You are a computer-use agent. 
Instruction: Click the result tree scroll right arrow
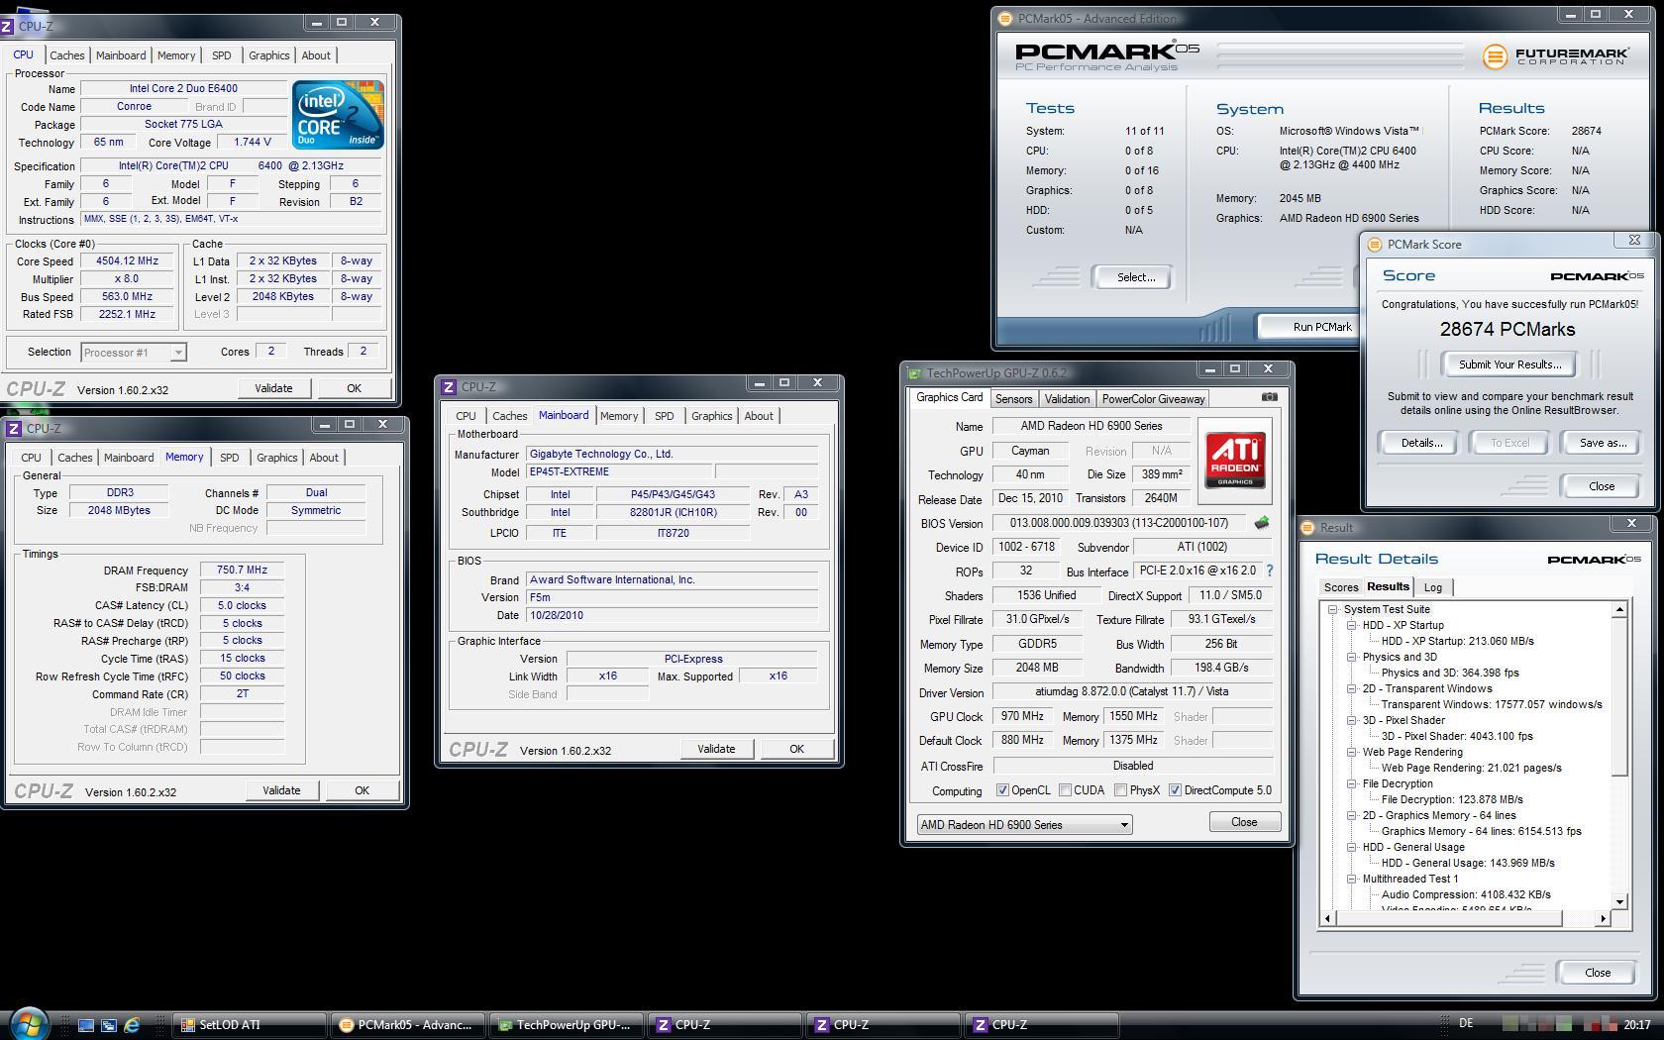(1603, 919)
